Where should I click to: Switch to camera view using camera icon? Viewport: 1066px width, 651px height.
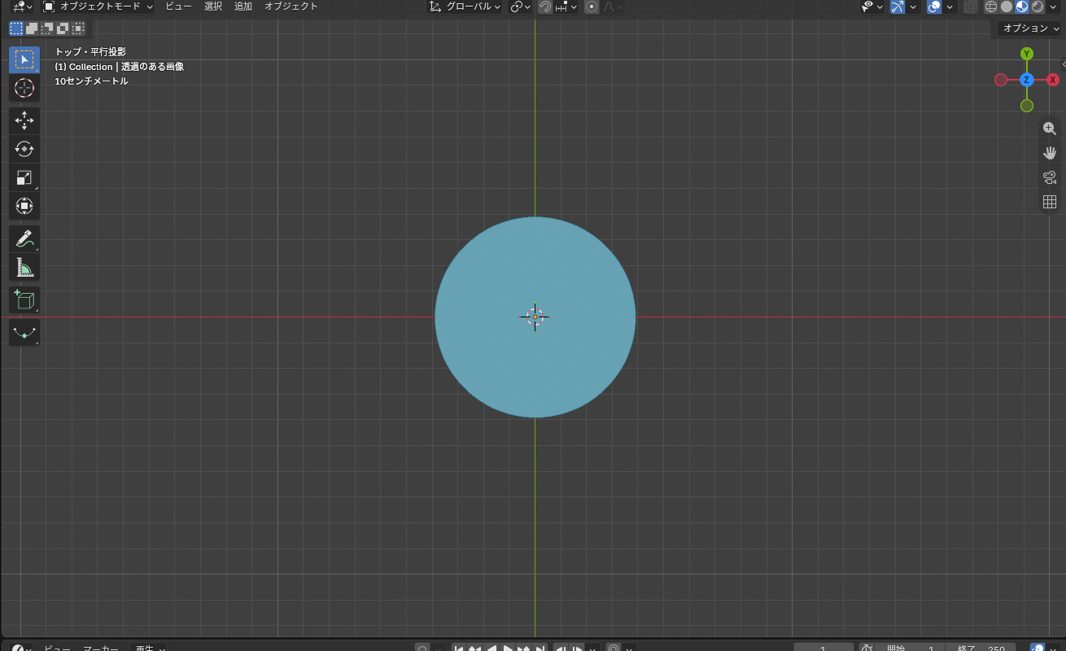(1050, 177)
